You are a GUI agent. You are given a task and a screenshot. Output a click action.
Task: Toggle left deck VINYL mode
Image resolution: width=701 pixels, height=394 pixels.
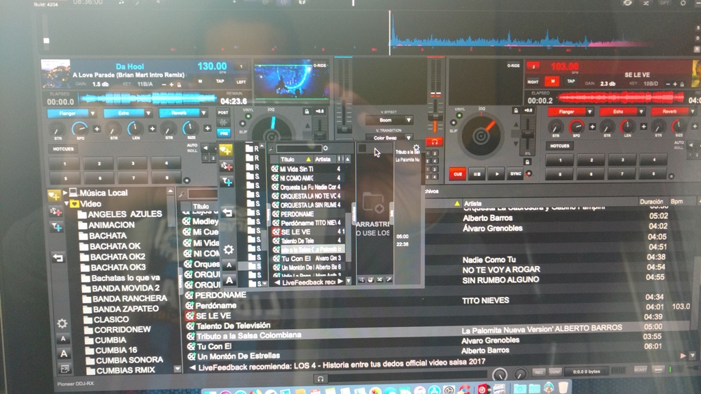coord(248,116)
